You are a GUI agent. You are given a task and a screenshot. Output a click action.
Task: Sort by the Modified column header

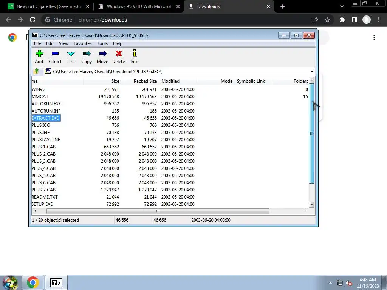tap(178, 81)
